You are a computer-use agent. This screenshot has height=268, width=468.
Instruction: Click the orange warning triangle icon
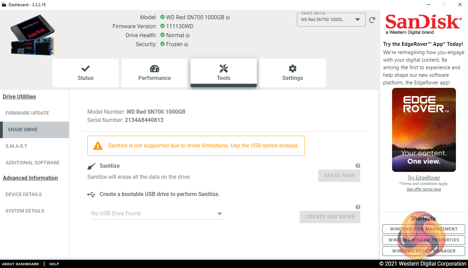(x=98, y=146)
